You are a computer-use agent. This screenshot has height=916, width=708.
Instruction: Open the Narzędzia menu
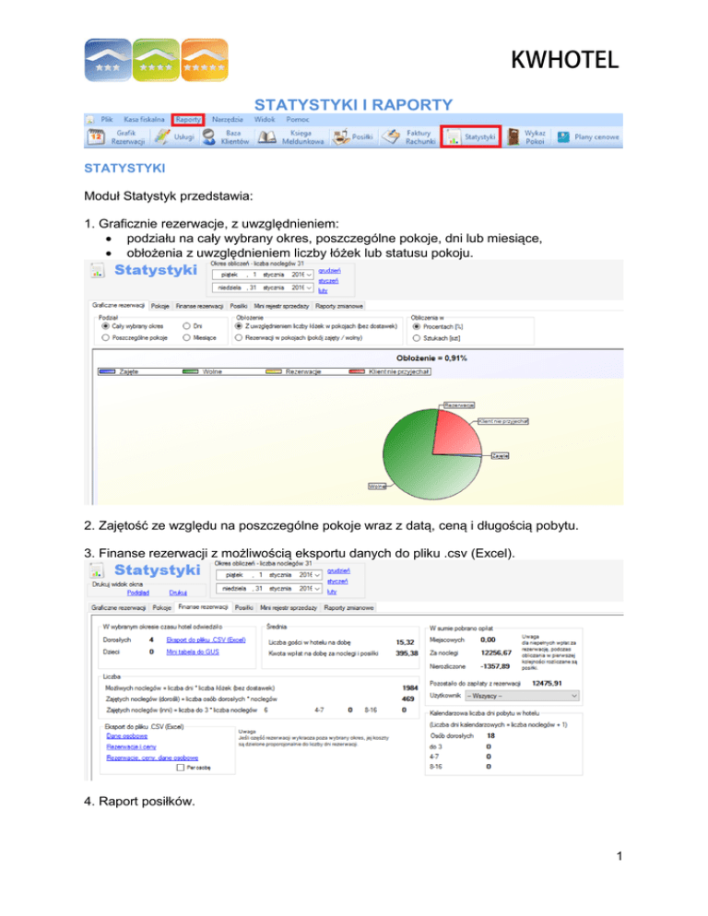click(227, 120)
